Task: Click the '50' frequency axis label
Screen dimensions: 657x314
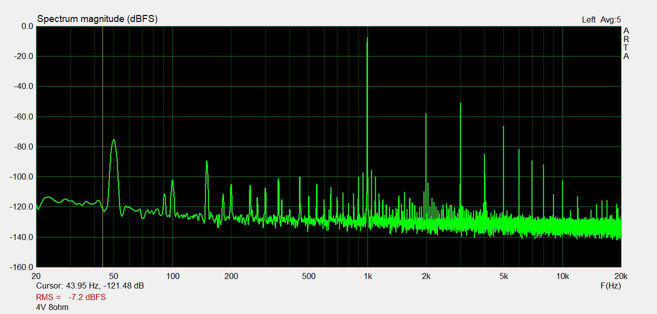Action: 113,276
